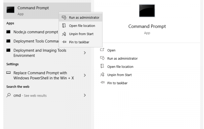
Task: Click the Command Prompt icon in top result
Action: coord(10,10)
